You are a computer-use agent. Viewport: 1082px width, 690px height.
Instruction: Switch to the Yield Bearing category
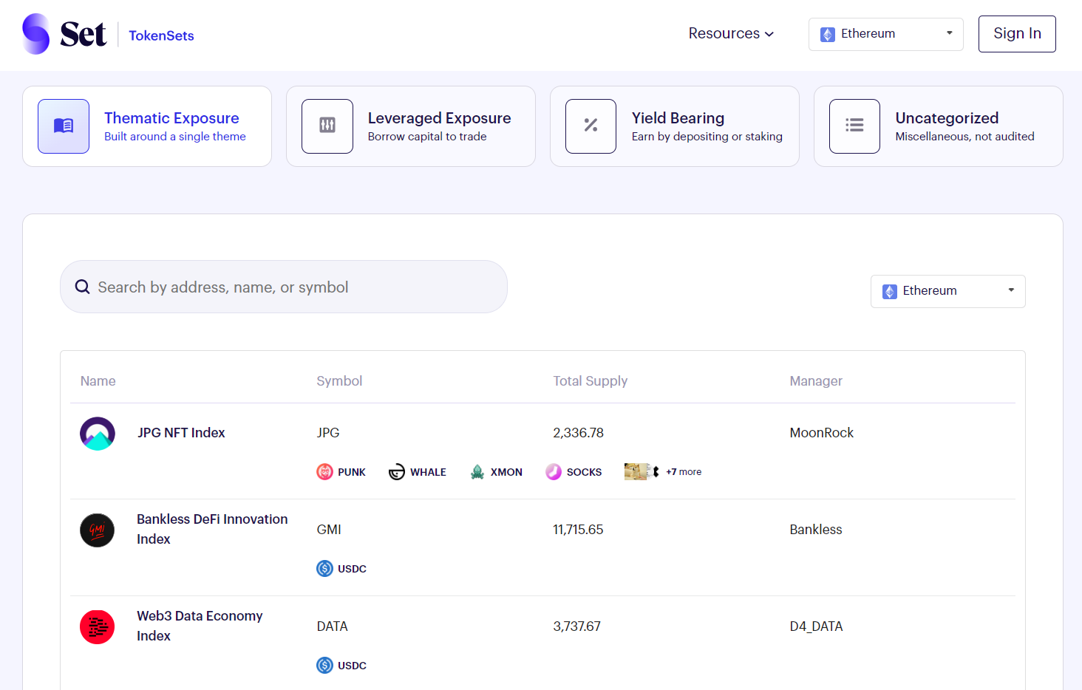(x=675, y=126)
